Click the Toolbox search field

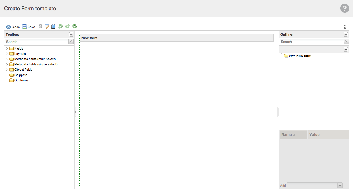coord(37,42)
